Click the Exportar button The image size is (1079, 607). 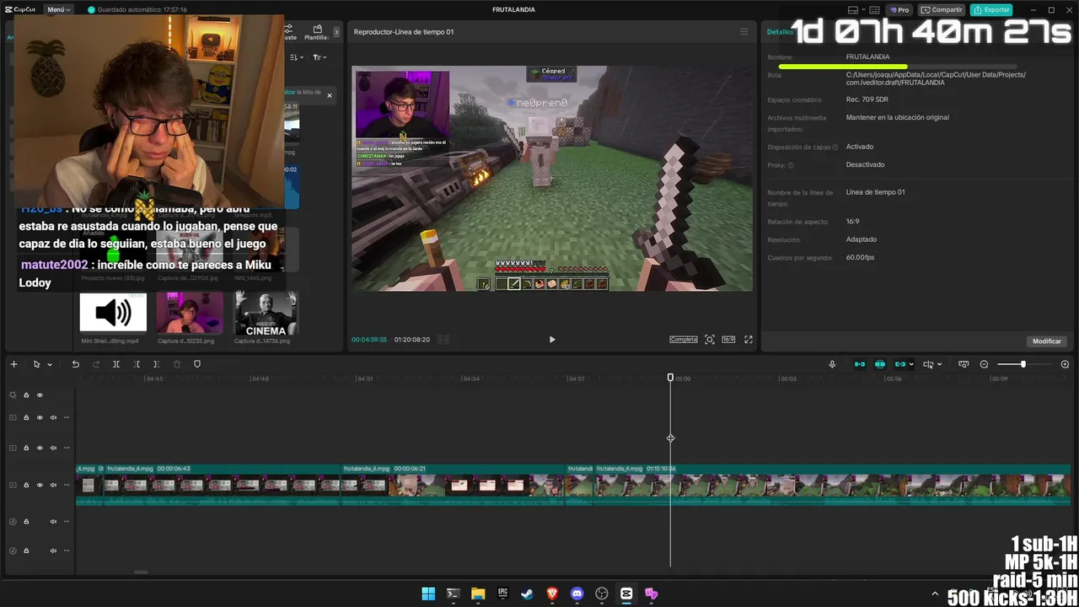991,10
